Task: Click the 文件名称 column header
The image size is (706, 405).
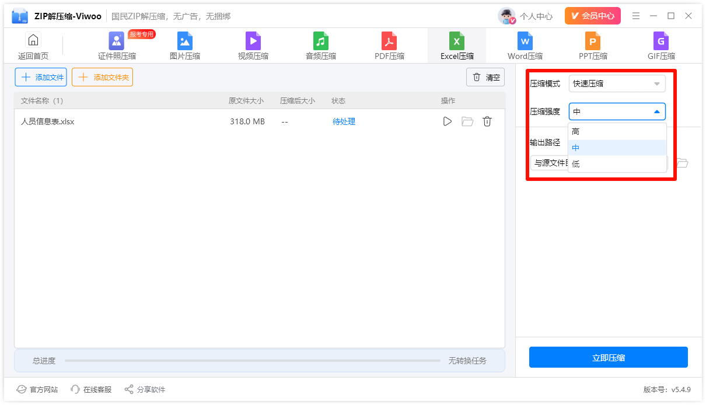Action: click(x=42, y=101)
